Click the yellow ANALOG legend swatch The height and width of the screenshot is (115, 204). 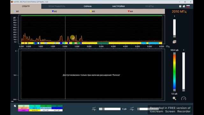(35, 110)
